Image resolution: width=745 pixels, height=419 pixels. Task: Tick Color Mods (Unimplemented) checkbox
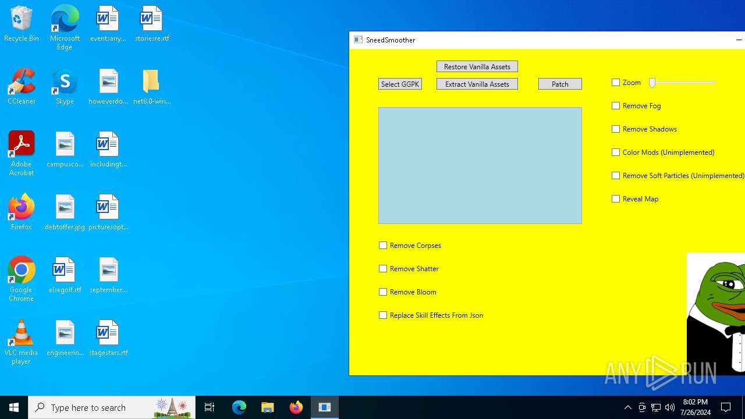point(616,152)
